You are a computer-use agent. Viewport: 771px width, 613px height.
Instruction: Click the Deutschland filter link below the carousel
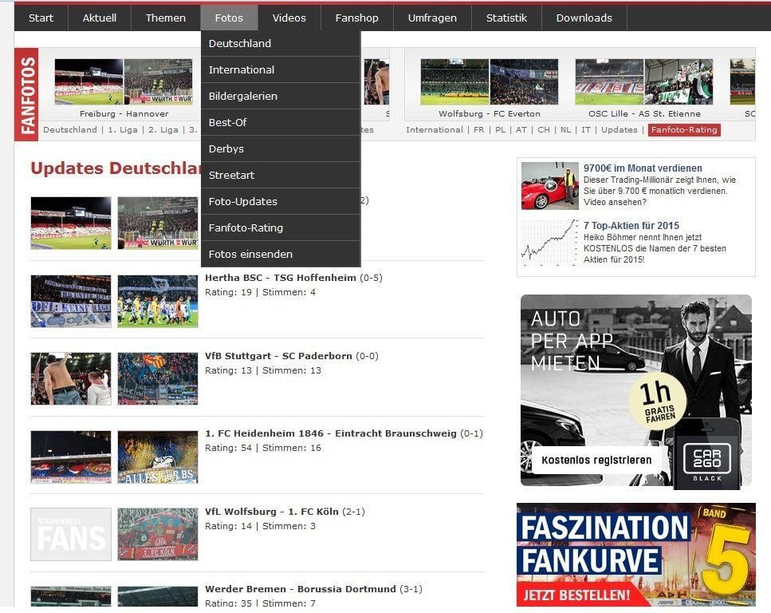pyautogui.click(x=70, y=130)
